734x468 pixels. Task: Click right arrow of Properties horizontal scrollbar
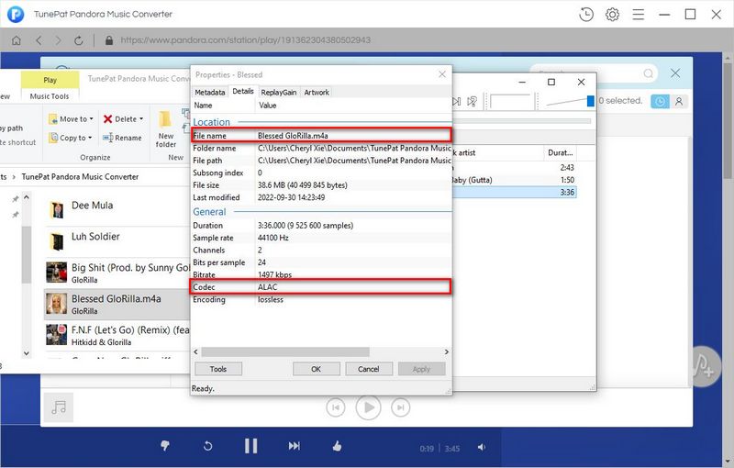pos(447,351)
